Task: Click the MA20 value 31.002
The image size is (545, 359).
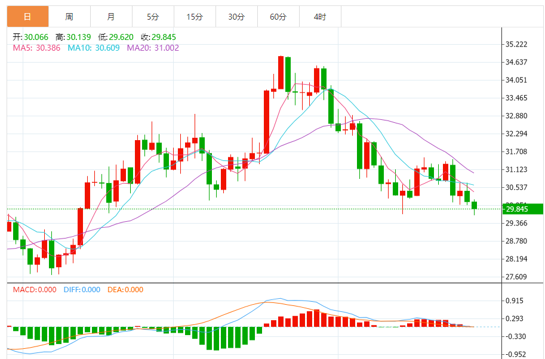Action: (x=167, y=48)
